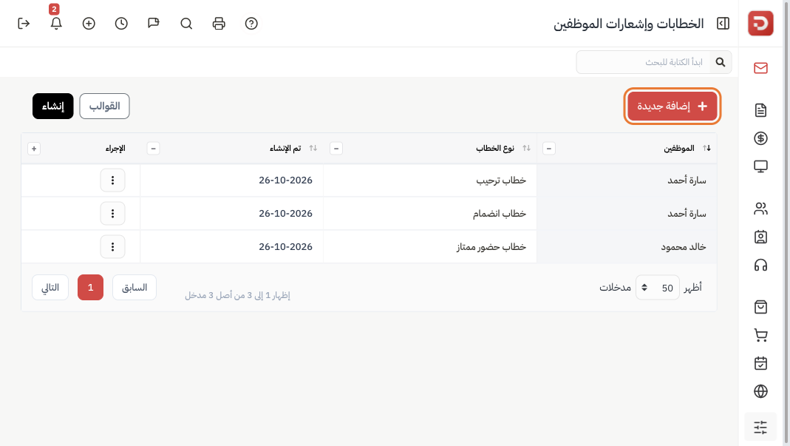Screen dimensions: 790x446
Task: Collapse the تم الإنشاء column minus button
Action: point(153,149)
